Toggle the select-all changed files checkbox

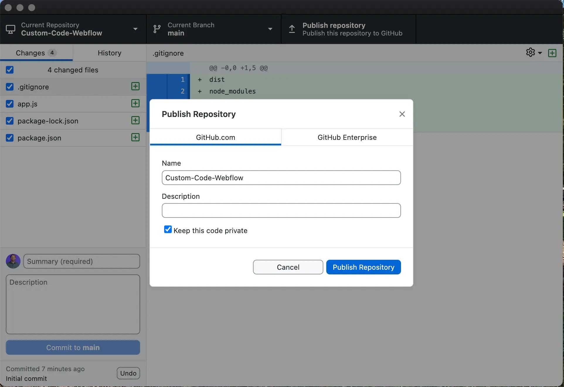coord(10,70)
